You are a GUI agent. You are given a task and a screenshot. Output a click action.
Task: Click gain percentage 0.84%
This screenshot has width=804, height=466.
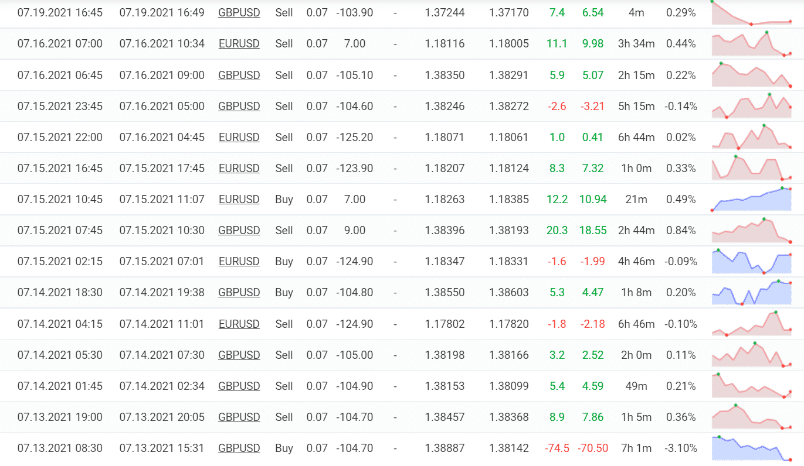pyautogui.click(x=681, y=230)
